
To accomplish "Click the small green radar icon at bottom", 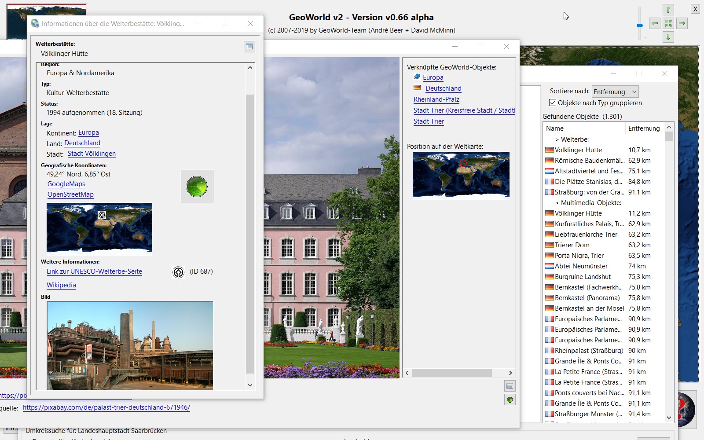I will (x=510, y=400).
